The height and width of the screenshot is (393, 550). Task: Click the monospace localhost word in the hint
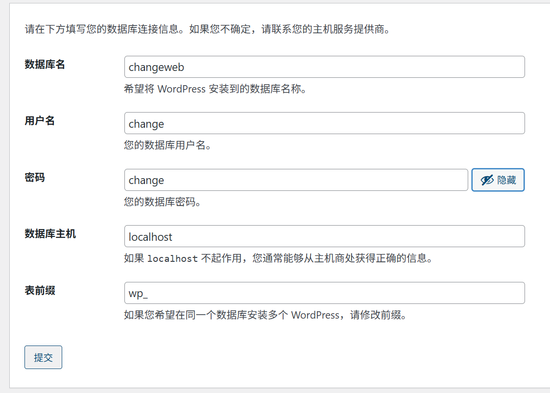(x=172, y=259)
